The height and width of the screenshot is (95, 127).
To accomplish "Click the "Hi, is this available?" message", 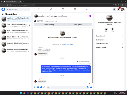I will pyautogui.click(x=44, y=50).
